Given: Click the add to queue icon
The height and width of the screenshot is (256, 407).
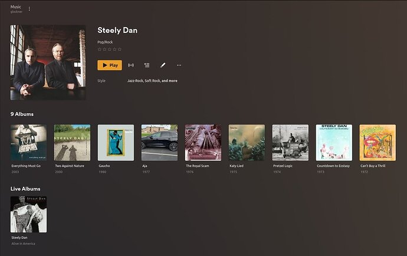Looking at the screenshot, I should point(147,65).
